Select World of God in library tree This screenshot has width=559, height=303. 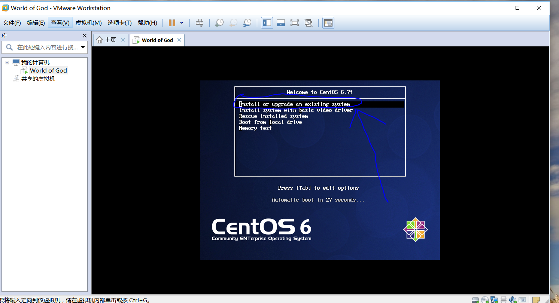(48, 70)
